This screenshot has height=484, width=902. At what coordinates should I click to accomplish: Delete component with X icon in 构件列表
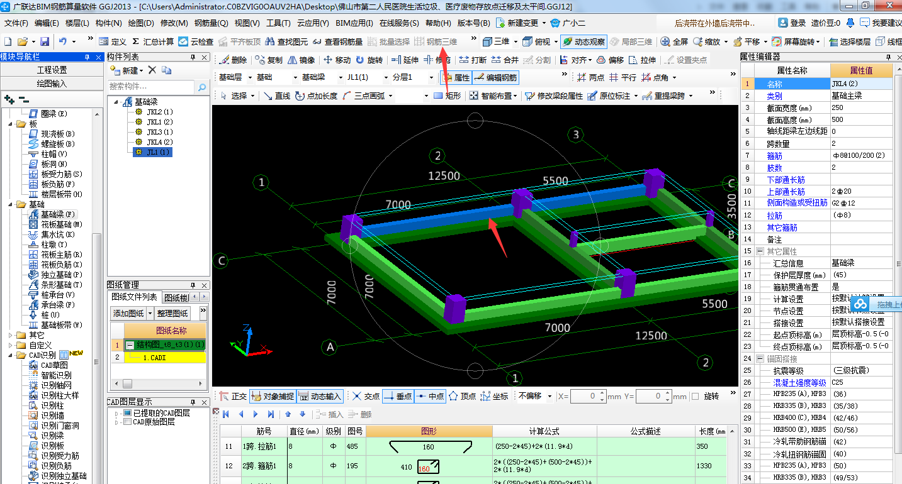click(x=152, y=70)
